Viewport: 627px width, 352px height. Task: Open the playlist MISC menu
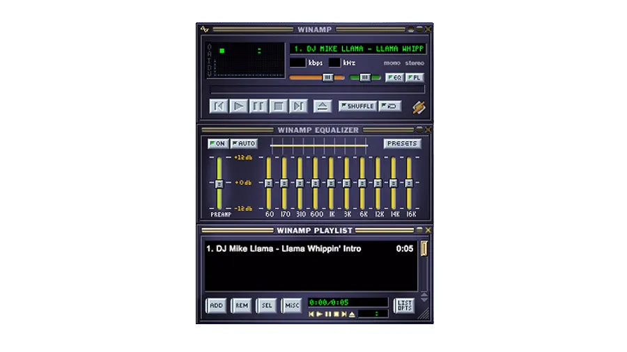tap(292, 305)
